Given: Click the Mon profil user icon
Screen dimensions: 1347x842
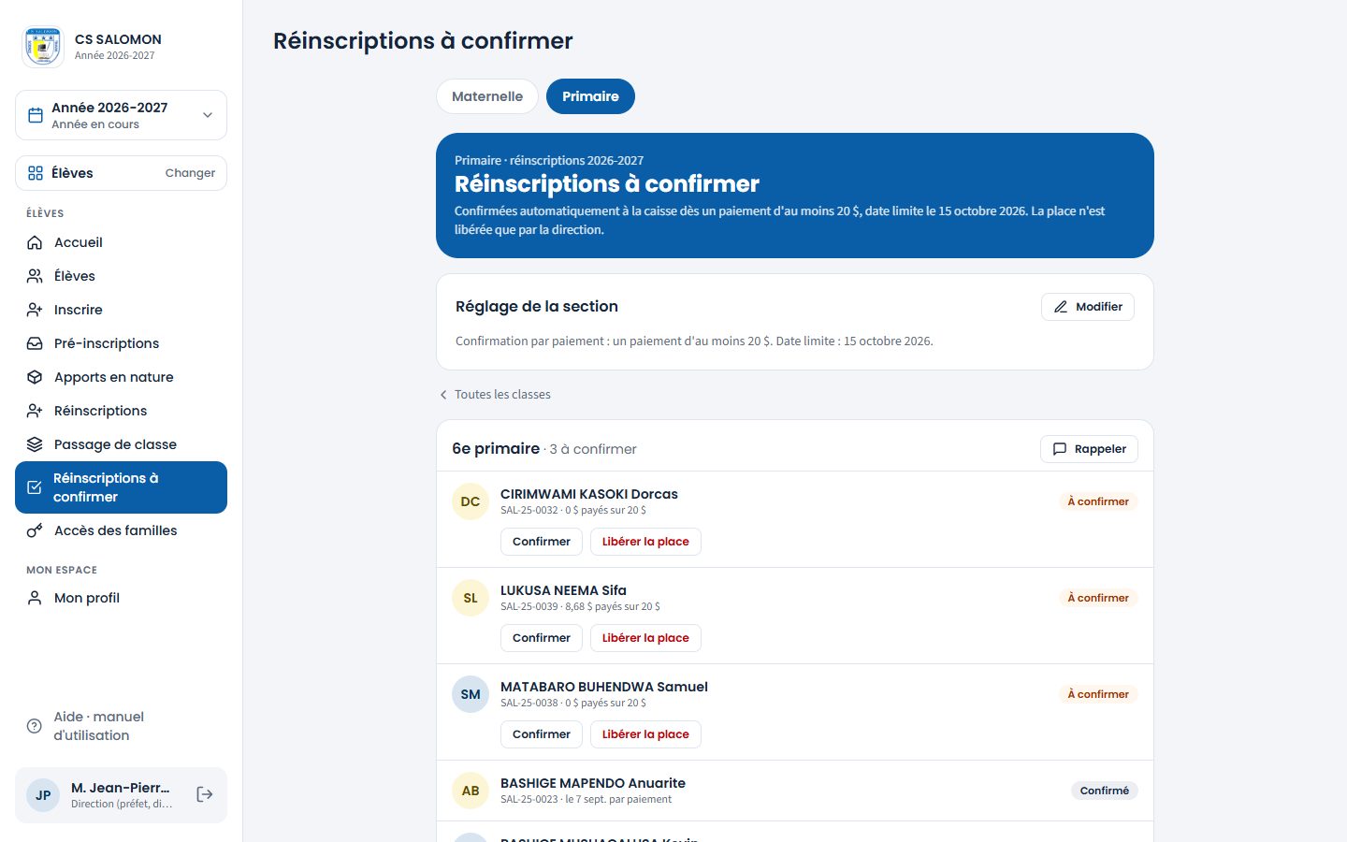Looking at the screenshot, I should (35, 598).
